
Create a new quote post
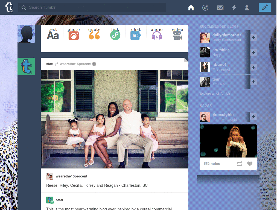[94, 34]
